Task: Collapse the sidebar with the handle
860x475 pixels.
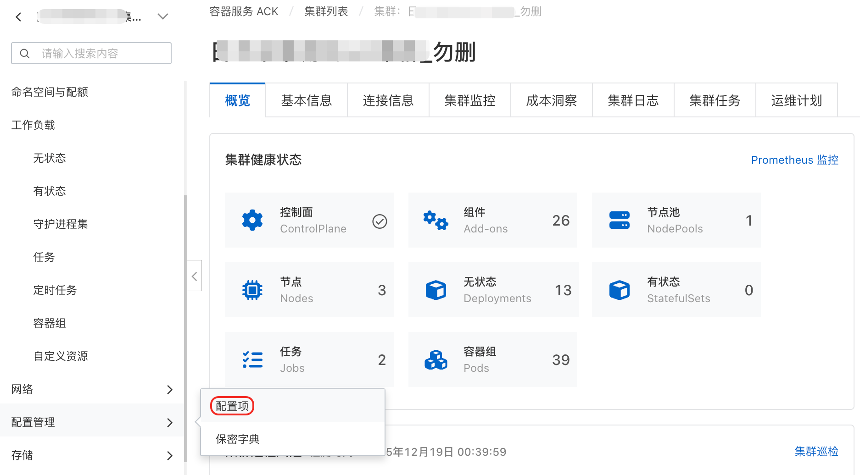Action: [195, 276]
